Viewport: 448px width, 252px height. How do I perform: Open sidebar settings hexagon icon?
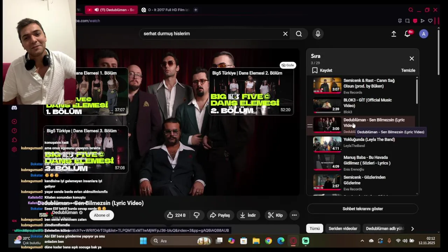coord(14,149)
